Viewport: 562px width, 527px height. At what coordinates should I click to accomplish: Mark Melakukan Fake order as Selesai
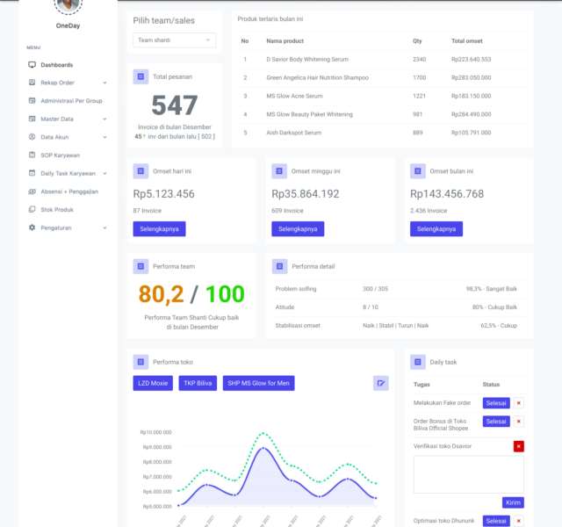click(496, 403)
